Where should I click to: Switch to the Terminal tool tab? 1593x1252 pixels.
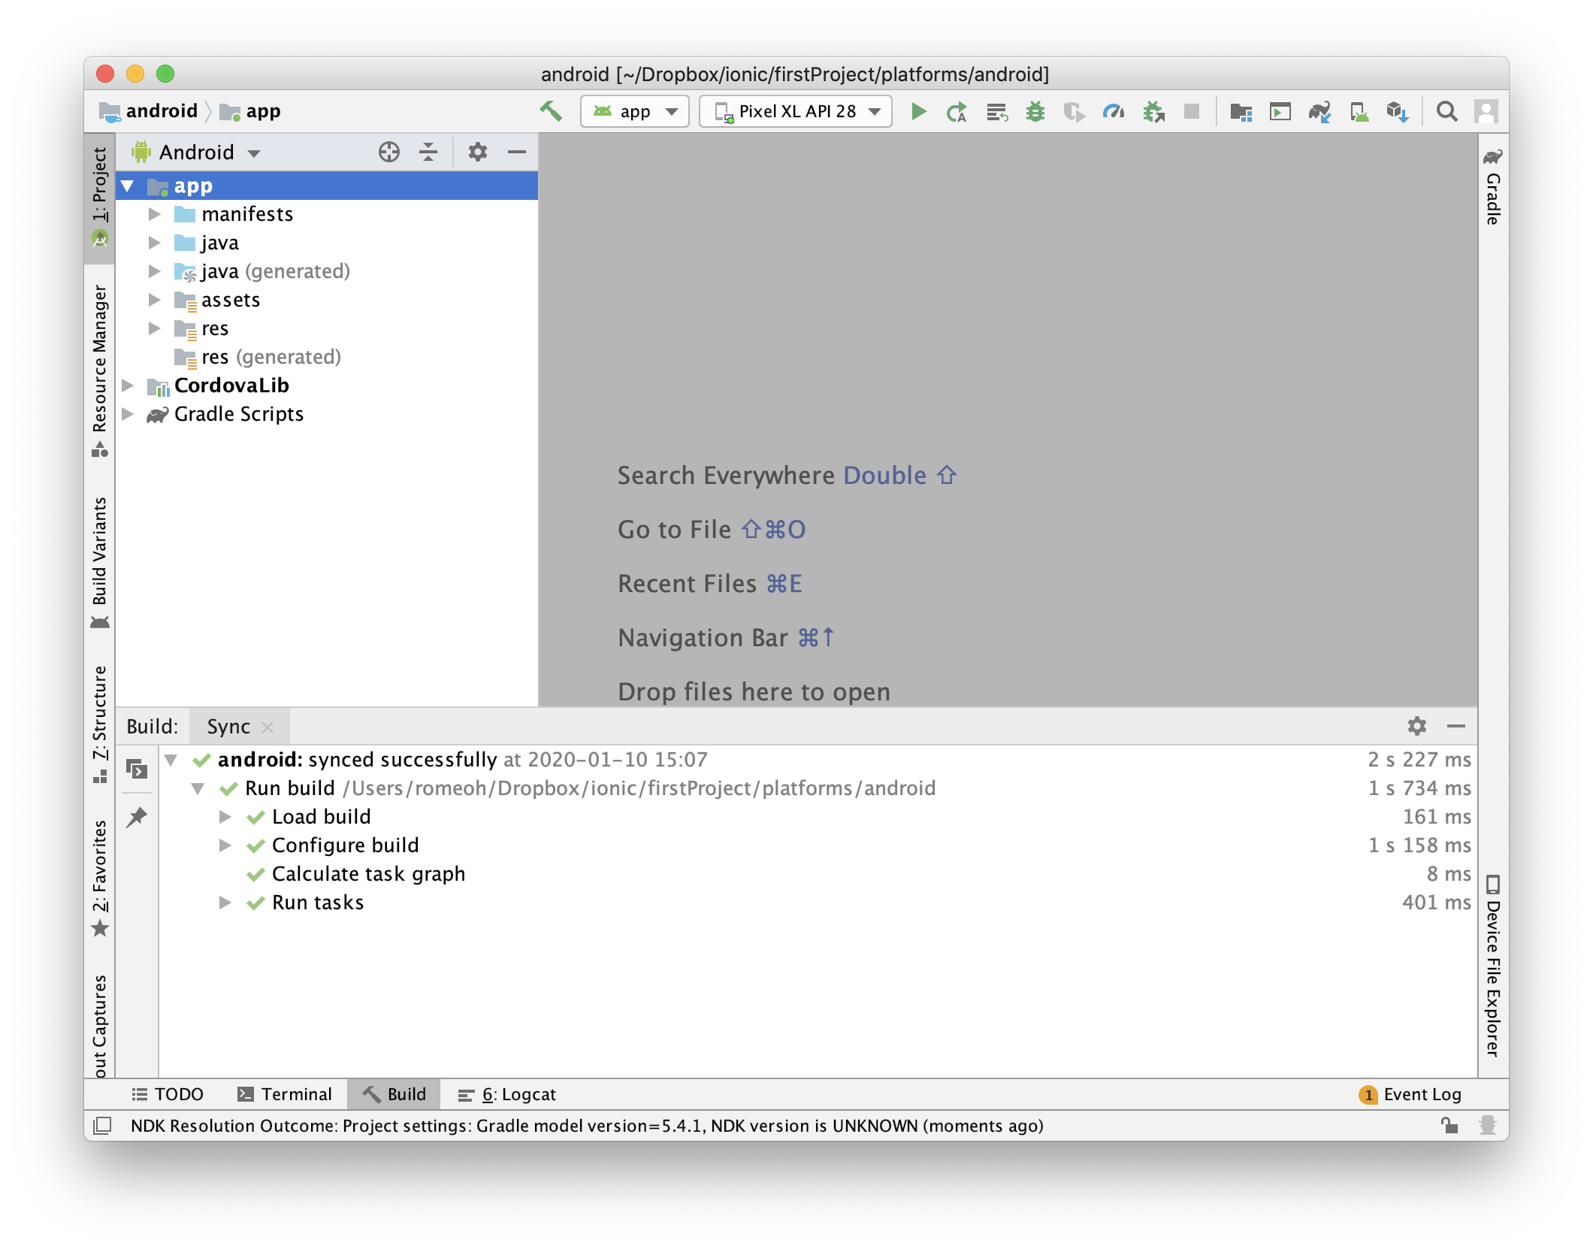click(285, 1094)
